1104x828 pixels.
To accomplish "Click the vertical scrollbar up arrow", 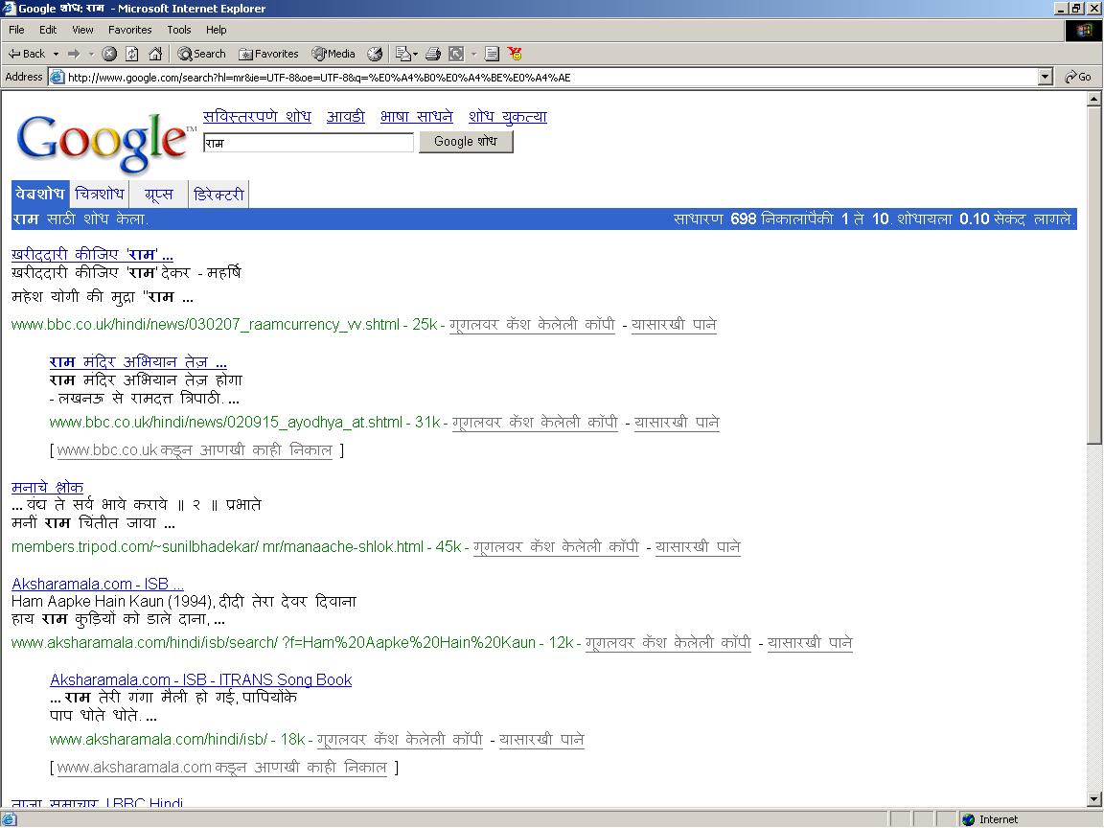I will [x=1093, y=100].
